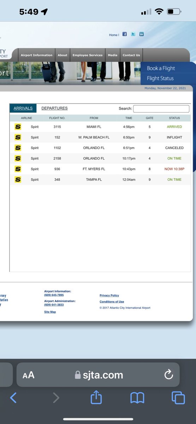
Task: Open the Facebook social icon
Action: click(125, 34)
